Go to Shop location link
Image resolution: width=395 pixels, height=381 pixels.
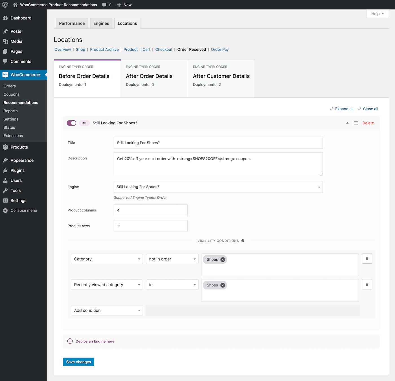pyautogui.click(x=80, y=49)
